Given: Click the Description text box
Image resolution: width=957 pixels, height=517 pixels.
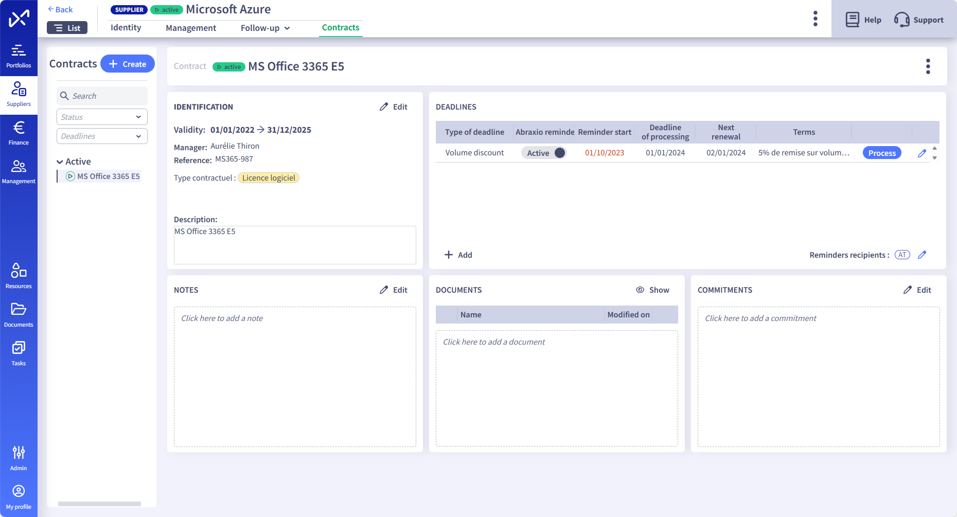Looking at the screenshot, I should coord(295,245).
